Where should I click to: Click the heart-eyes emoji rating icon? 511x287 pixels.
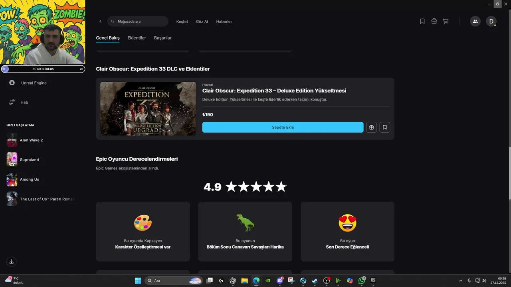pyautogui.click(x=347, y=223)
